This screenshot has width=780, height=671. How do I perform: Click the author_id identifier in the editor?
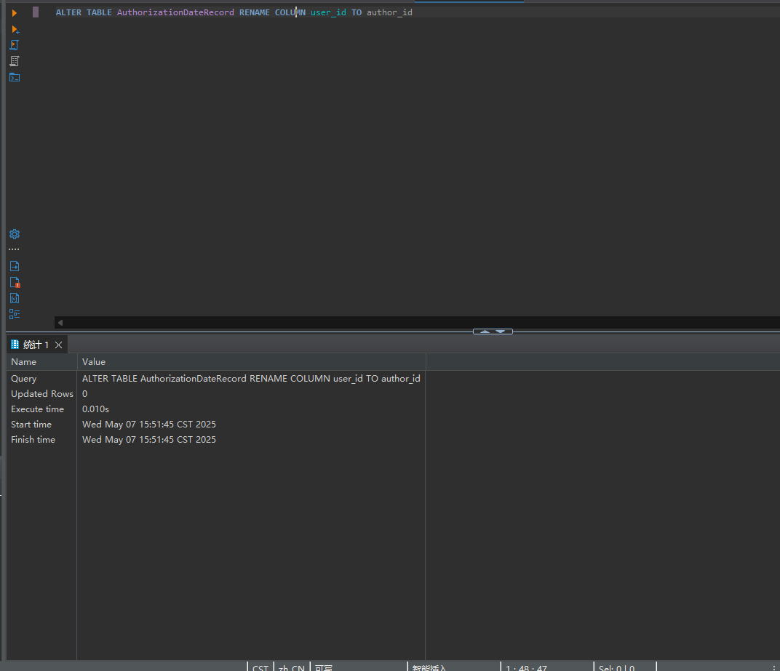click(x=389, y=12)
